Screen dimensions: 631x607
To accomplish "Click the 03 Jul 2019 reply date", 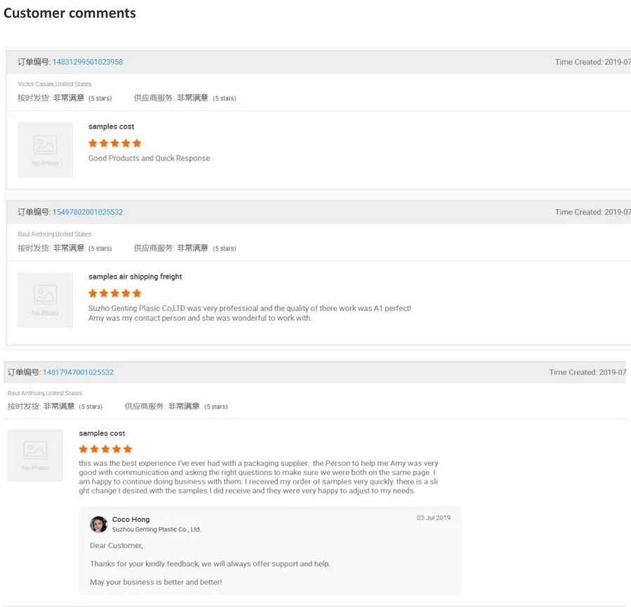I will click(433, 518).
